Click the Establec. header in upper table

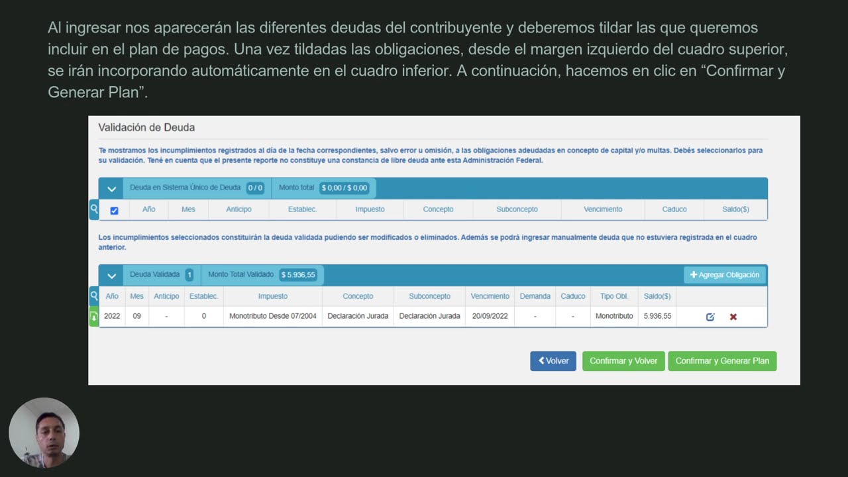pyautogui.click(x=302, y=209)
